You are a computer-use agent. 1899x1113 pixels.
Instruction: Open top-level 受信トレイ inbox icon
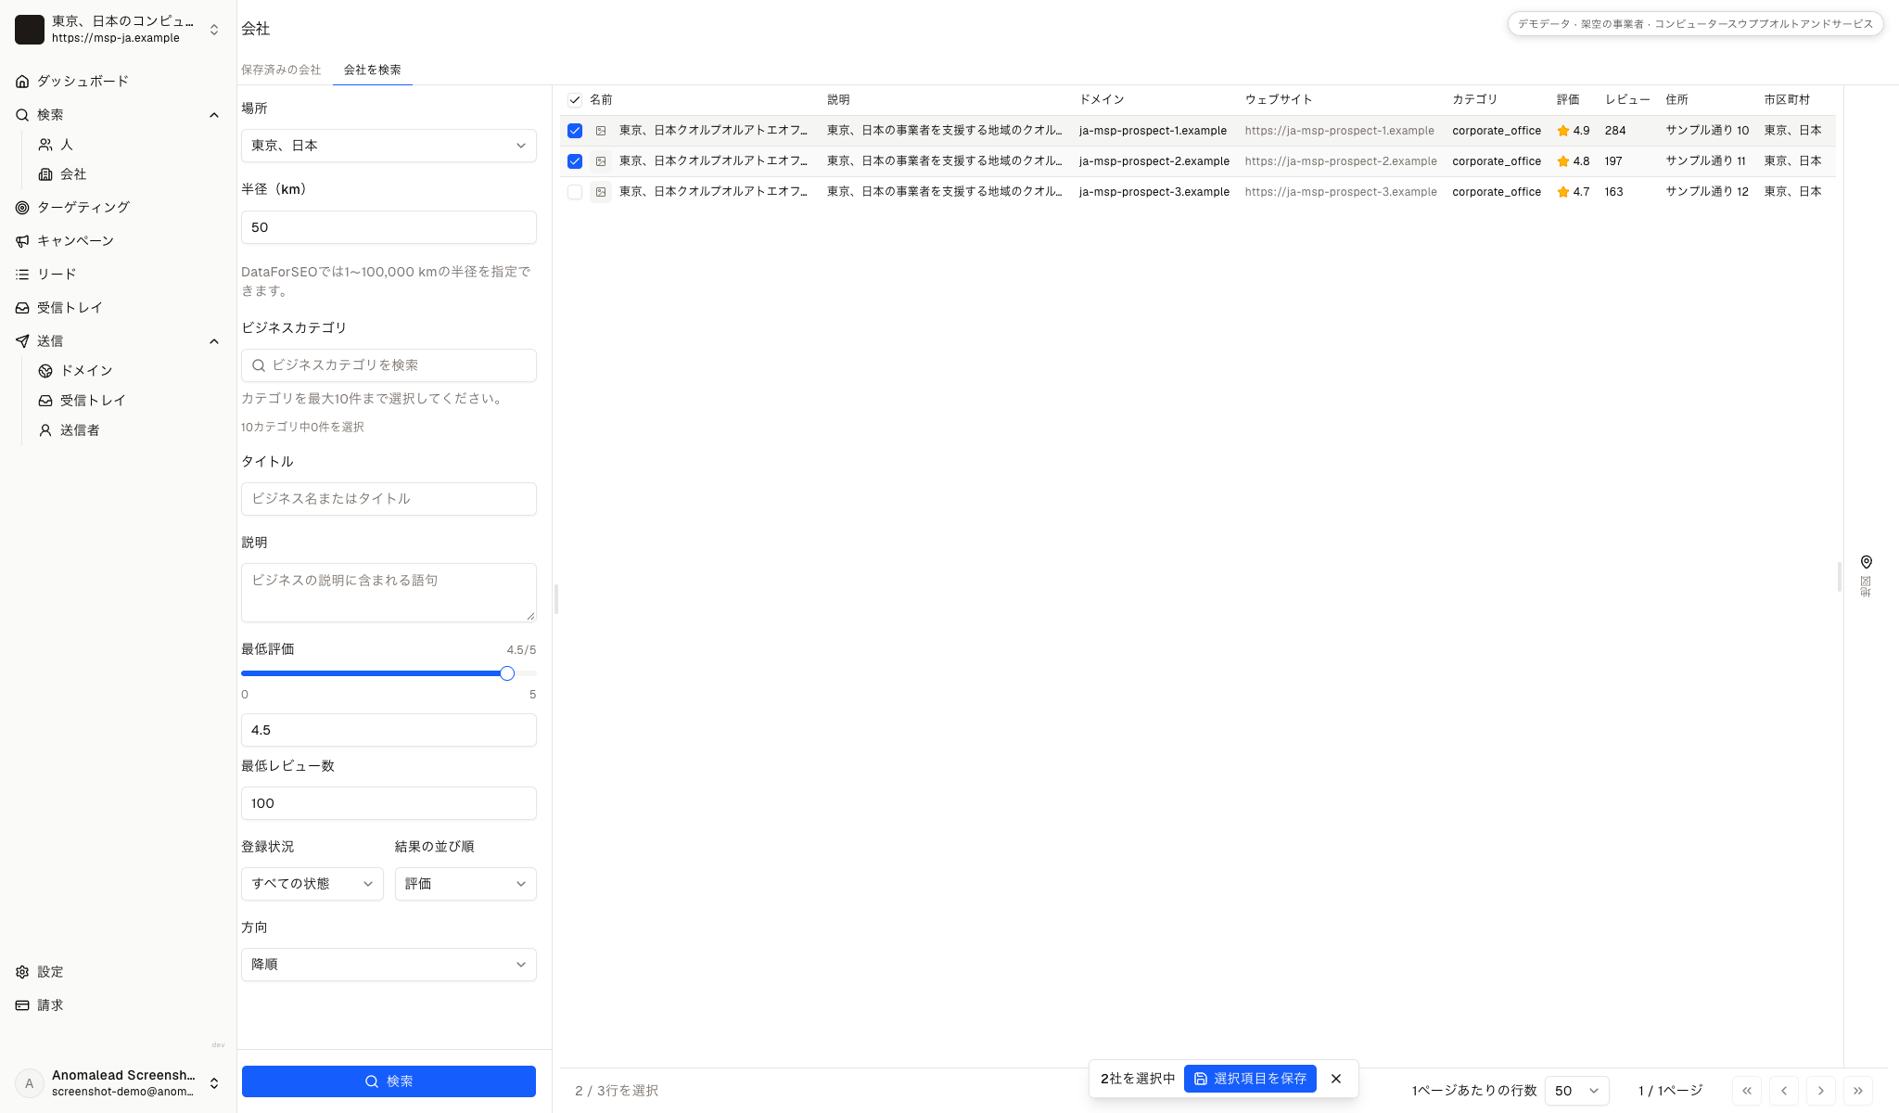(22, 308)
